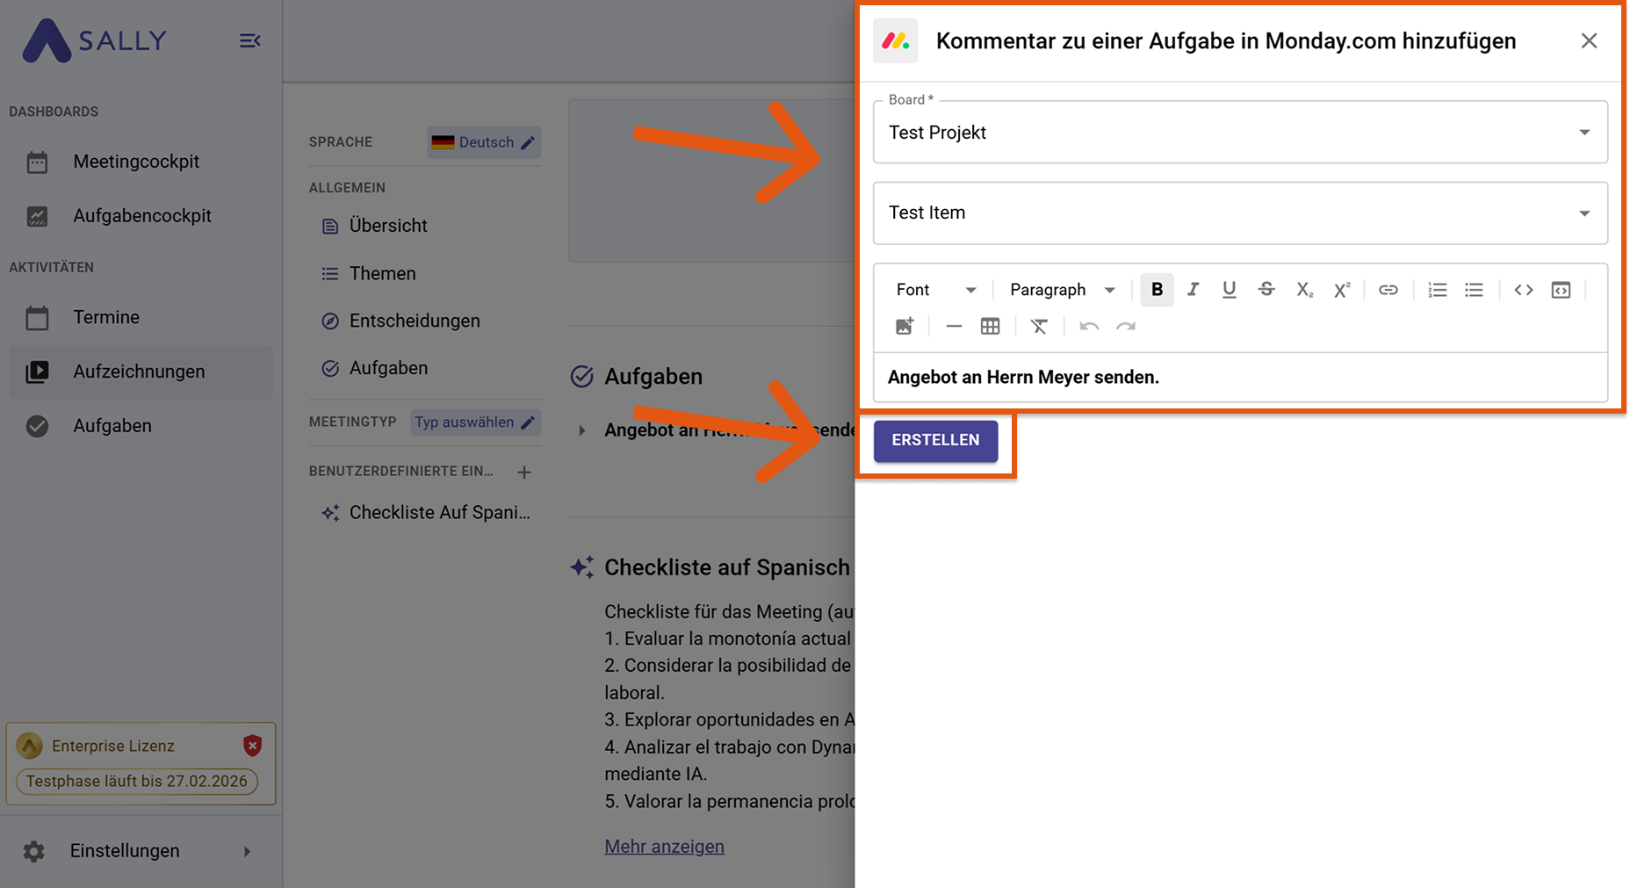Viewport: 1630px width, 888px height.
Task: Click the strikethrough icon
Action: pos(1266,290)
